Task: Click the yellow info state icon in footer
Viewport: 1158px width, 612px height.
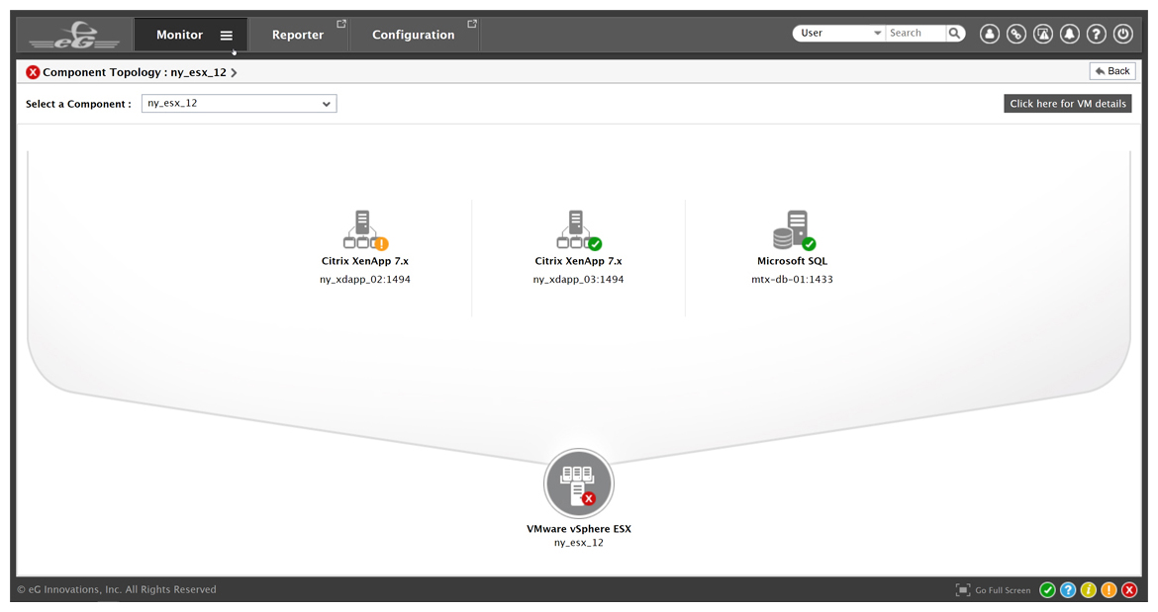Action: [x=1089, y=590]
